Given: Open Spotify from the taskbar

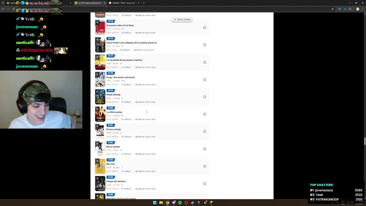Looking at the screenshot, I should pyautogui.click(x=180, y=203).
